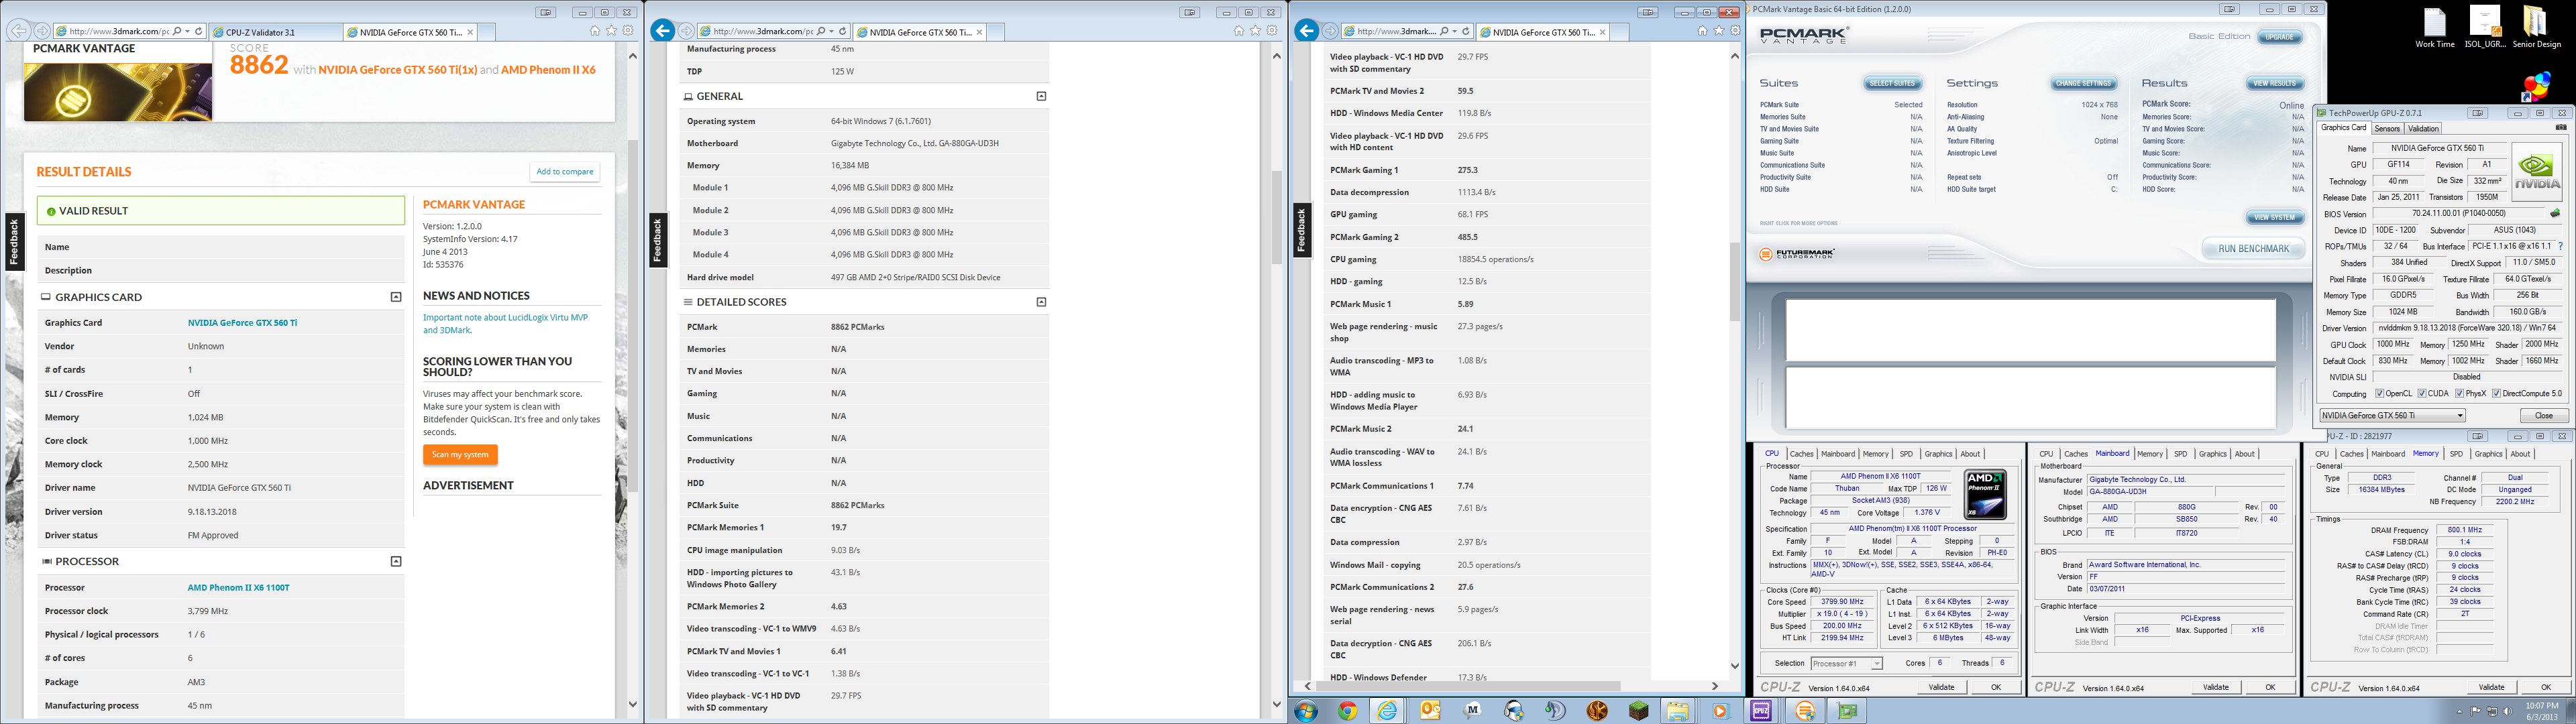Open the Caches tab in the leftmost CPU-Z
2576x724 pixels.
(1802, 454)
